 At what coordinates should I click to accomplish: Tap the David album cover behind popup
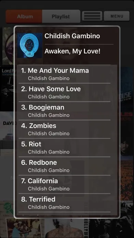(x=7, y=134)
